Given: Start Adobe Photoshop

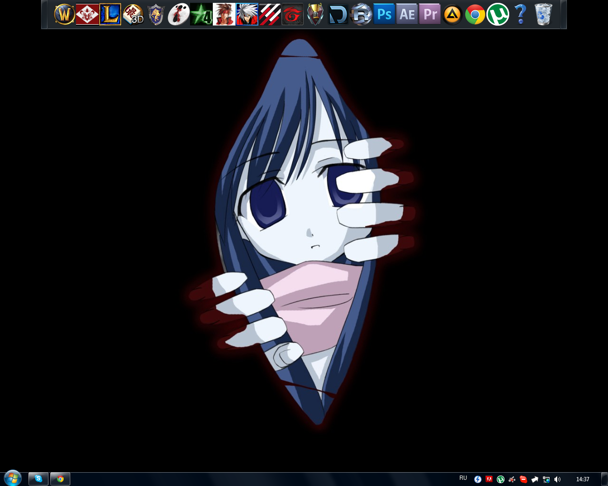Looking at the screenshot, I should coord(384,14).
